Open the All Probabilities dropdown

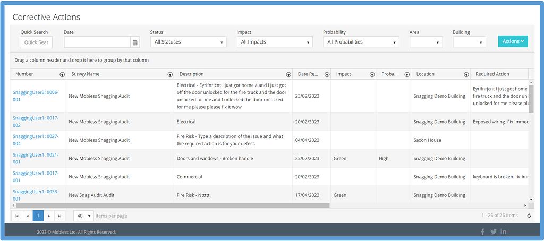361,42
